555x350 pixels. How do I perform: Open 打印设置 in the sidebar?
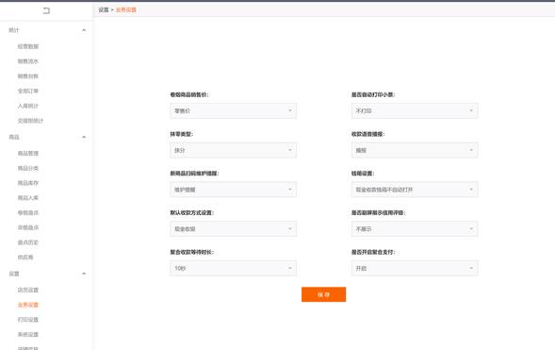tap(28, 320)
